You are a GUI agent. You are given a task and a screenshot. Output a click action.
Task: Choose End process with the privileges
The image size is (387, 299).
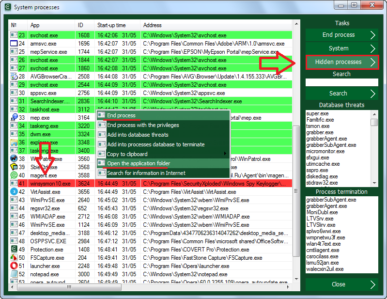(x=163, y=125)
